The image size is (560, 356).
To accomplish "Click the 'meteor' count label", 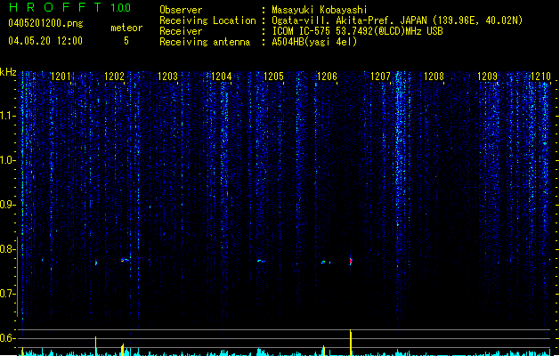I will 126,28.
